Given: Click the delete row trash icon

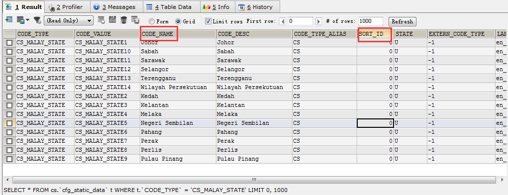Looking at the screenshot, I should (x=123, y=20).
